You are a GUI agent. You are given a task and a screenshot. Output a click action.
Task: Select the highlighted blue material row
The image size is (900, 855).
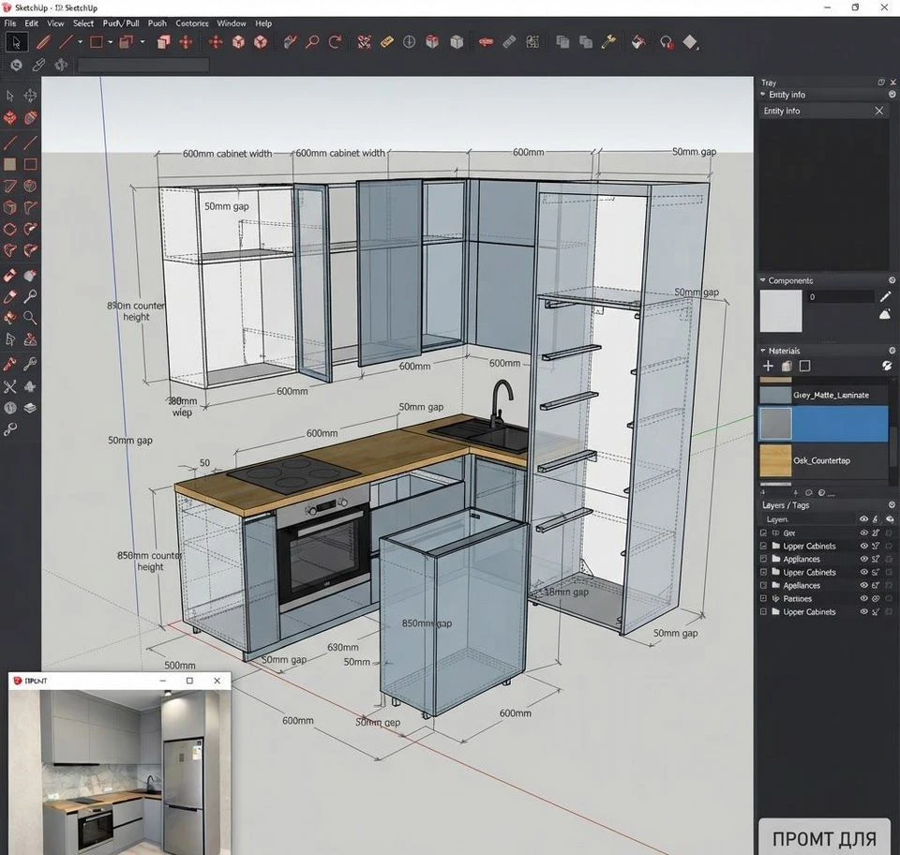[x=824, y=424]
